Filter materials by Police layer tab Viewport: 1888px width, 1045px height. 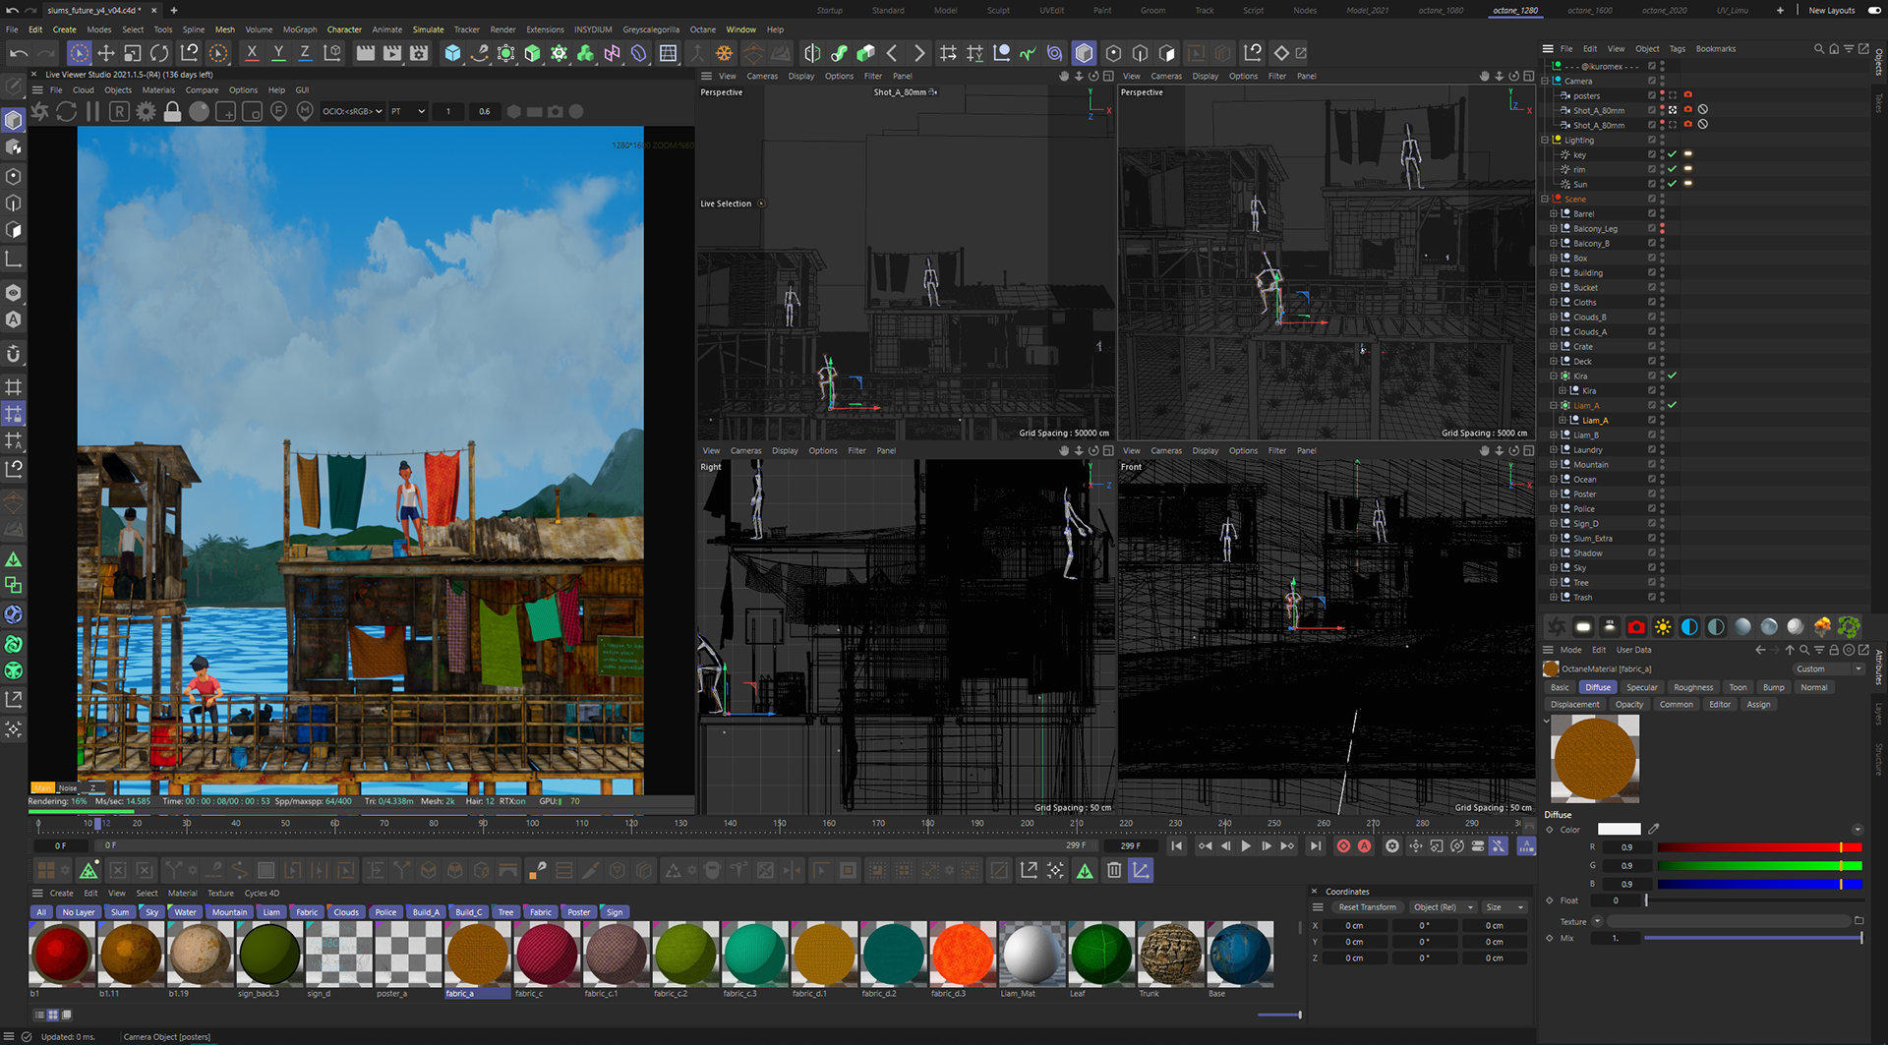[385, 912]
